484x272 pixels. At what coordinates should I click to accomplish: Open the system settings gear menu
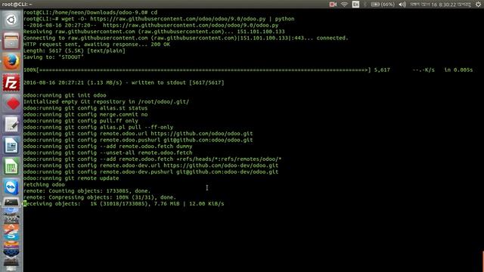(478, 5)
